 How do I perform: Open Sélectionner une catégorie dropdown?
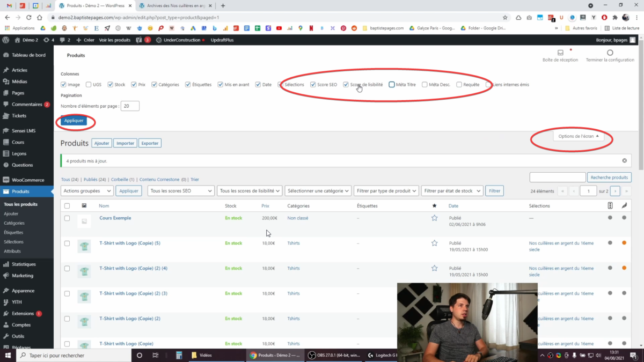tap(318, 191)
